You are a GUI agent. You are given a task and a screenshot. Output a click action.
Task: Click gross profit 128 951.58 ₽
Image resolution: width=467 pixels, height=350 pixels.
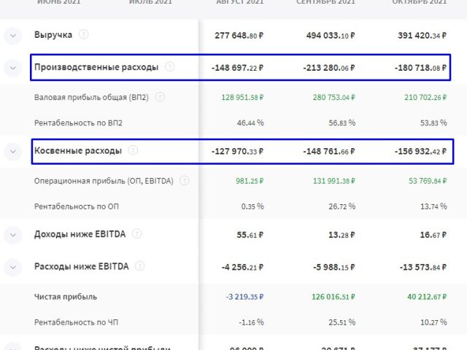click(243, 98)
